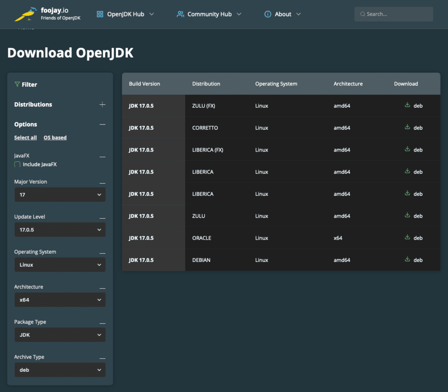The image size is (448, 392).
Task: Open the Community Hub menu
Action: click(x=209, y=14)
